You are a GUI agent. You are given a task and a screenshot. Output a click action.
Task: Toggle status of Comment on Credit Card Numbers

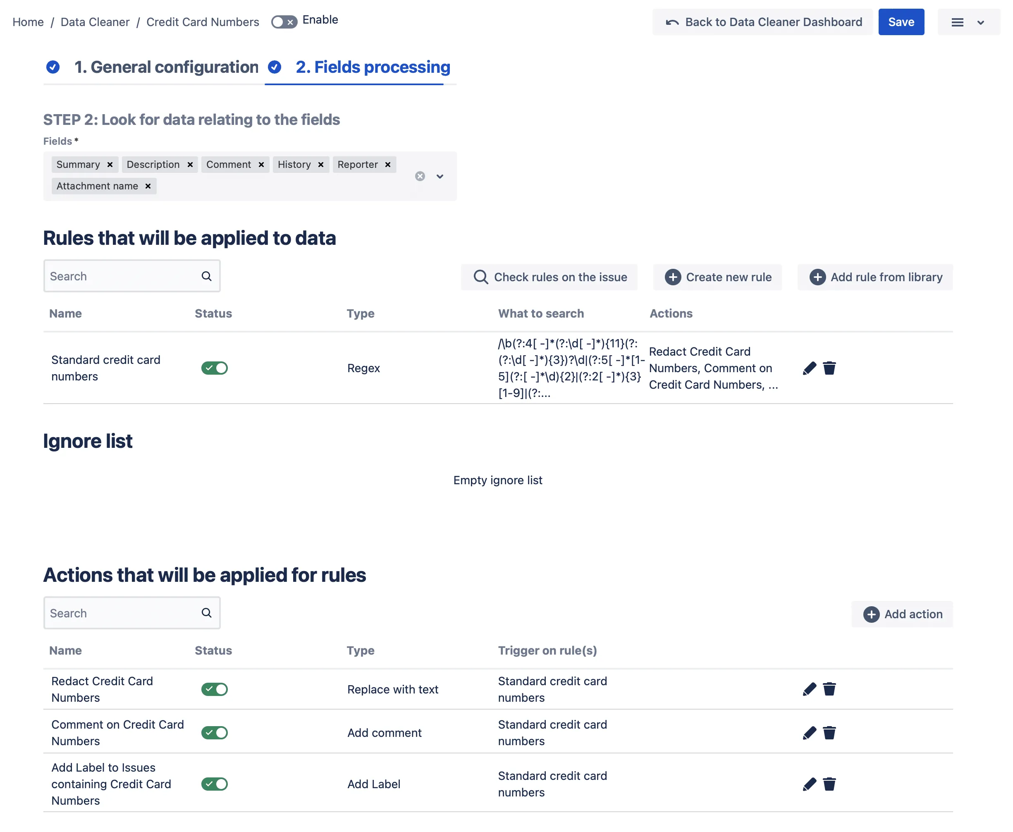214,733
